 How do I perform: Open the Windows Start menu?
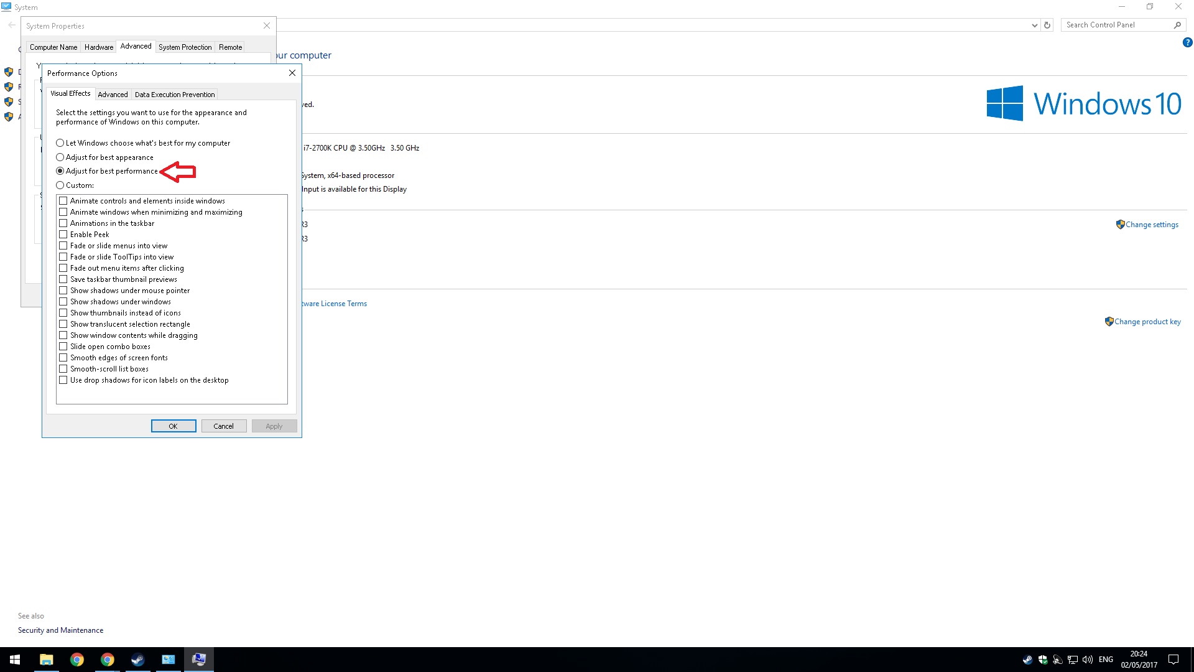pyautogui.click(x=15, y=660)
